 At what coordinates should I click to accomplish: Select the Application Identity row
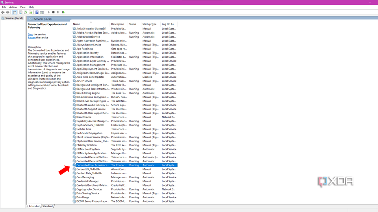tap(125, 53)
